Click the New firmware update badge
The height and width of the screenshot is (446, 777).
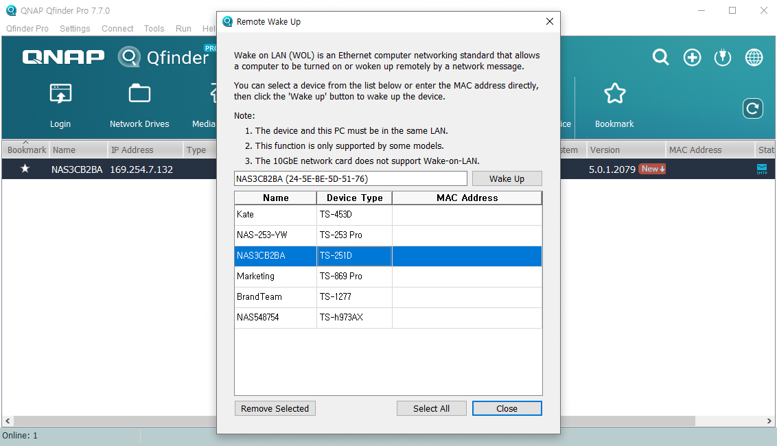(x=651, y=169)
